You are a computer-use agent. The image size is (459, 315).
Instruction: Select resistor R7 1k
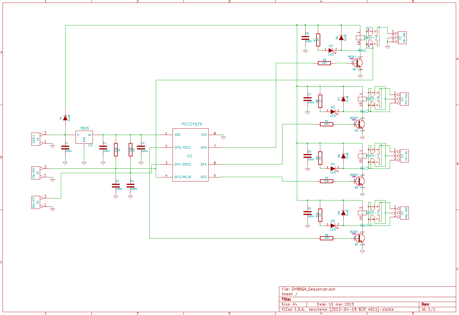318,40
